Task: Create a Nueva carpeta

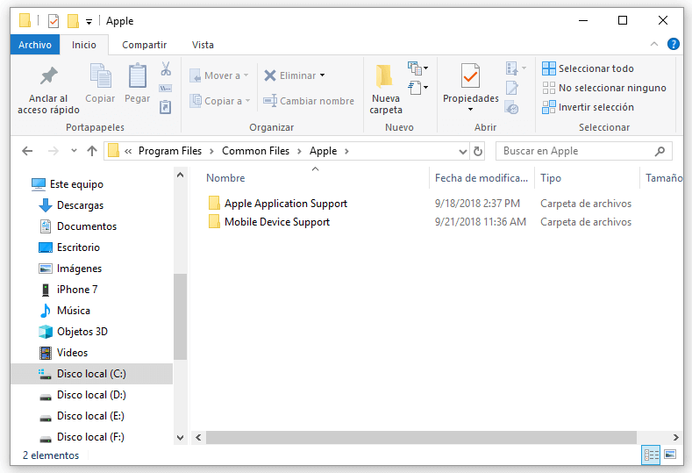Action: (x=386, y=90)
